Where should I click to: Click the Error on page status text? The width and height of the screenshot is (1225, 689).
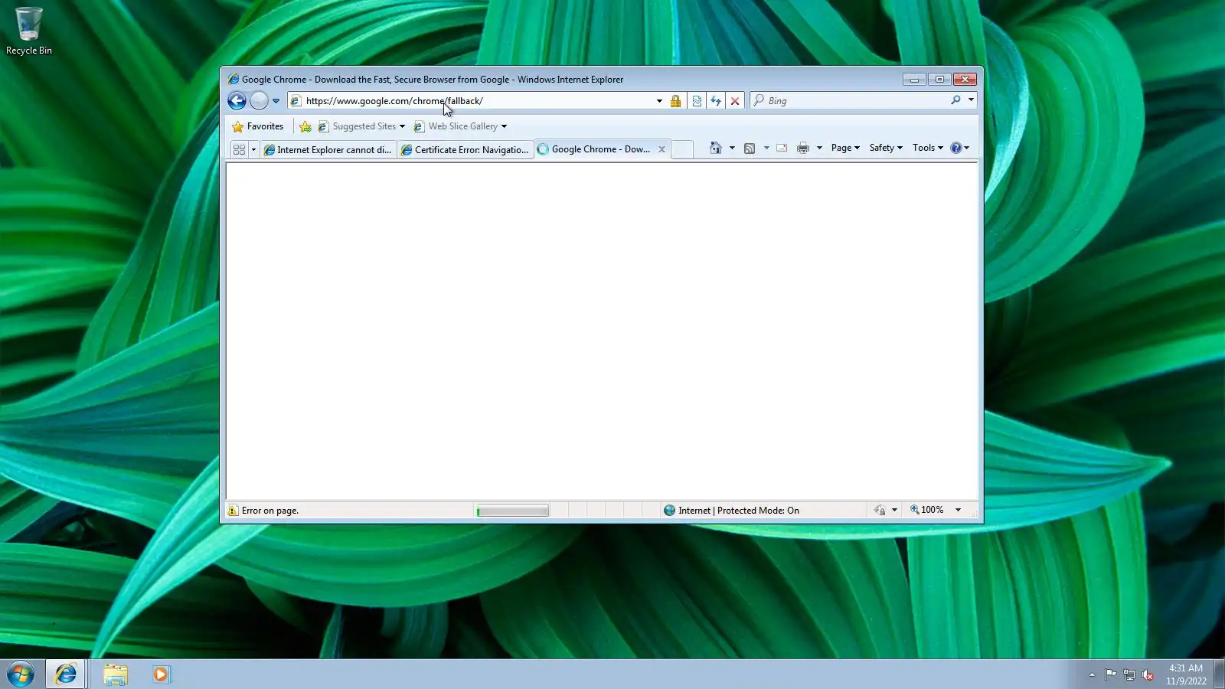pos(270,511)
